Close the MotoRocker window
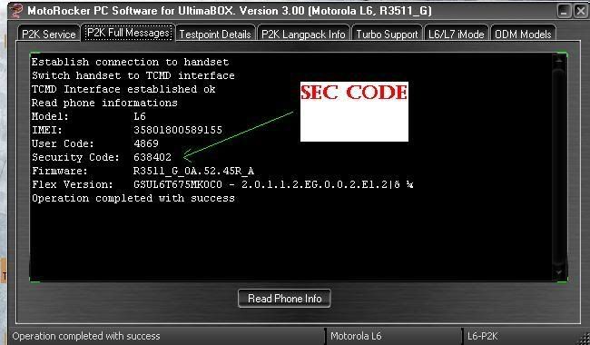The image size is (590, 345). 580,11
